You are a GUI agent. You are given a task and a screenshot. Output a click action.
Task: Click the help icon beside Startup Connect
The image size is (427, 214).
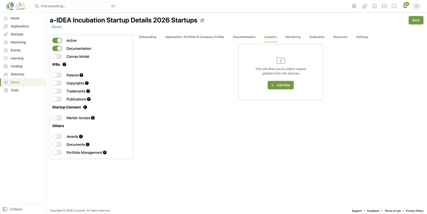[x=85, y=107]
